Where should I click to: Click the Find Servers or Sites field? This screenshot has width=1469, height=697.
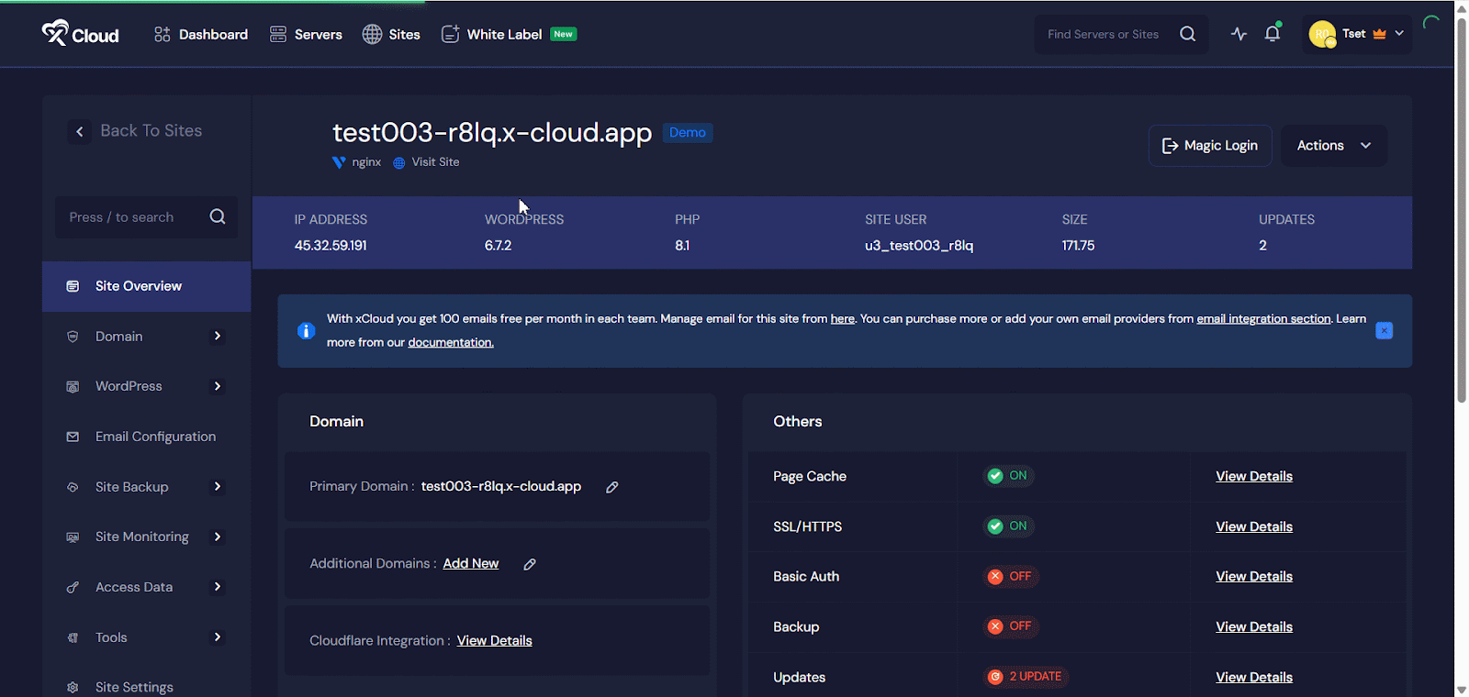coord(1103,34)
